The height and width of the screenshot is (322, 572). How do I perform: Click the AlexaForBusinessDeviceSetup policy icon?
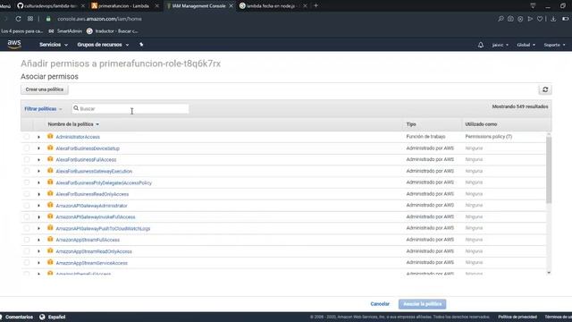[x=50, y=148]
